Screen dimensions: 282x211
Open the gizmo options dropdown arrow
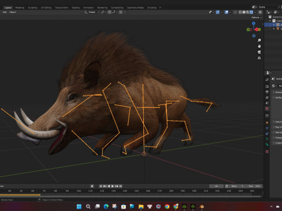pos(221,12)
